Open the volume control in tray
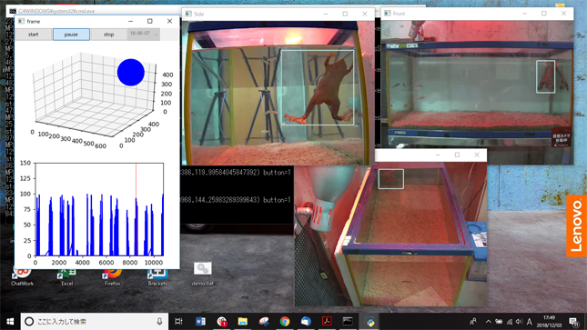 click(519, 322)
